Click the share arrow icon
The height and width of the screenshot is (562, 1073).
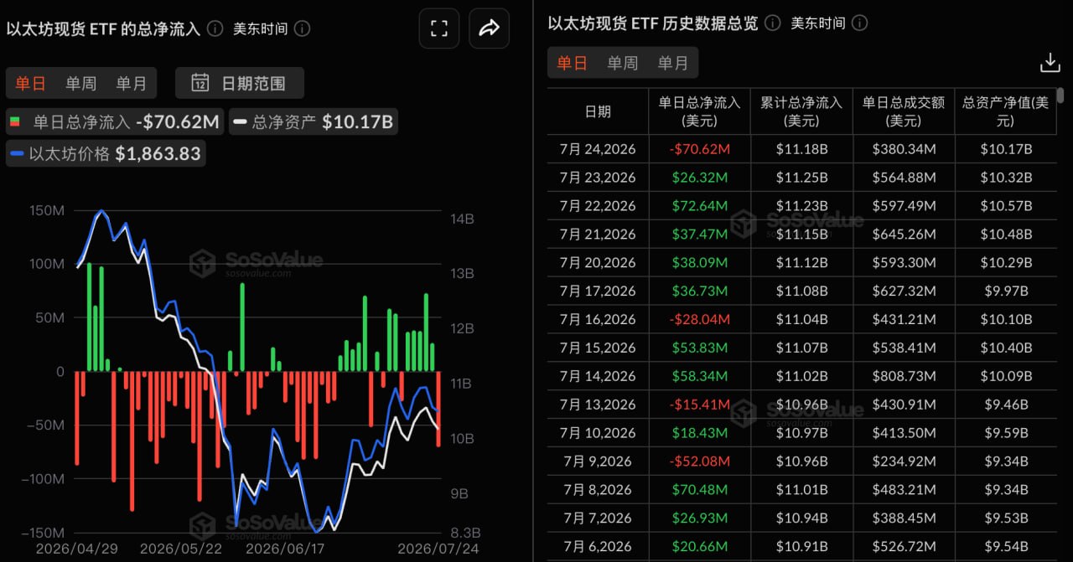coord(489,28)
